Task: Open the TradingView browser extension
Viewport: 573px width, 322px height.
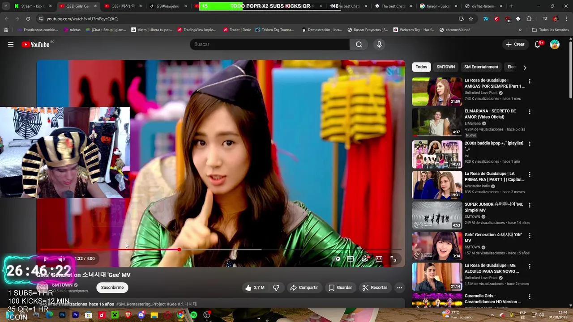Action: (486, 19)
